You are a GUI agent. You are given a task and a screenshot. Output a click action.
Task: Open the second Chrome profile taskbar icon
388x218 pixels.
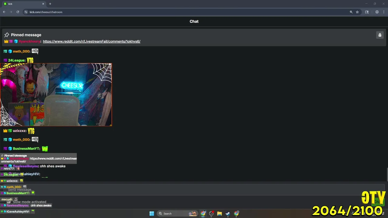coord(236,213)
